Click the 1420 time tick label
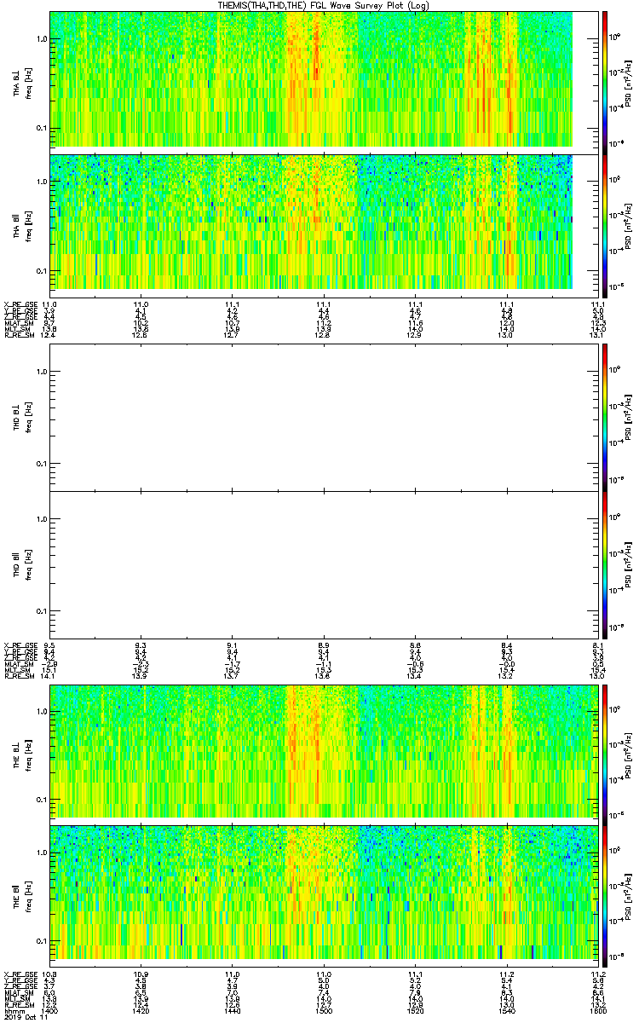Screen dimensions: 639x1023 click(141, 1012)
